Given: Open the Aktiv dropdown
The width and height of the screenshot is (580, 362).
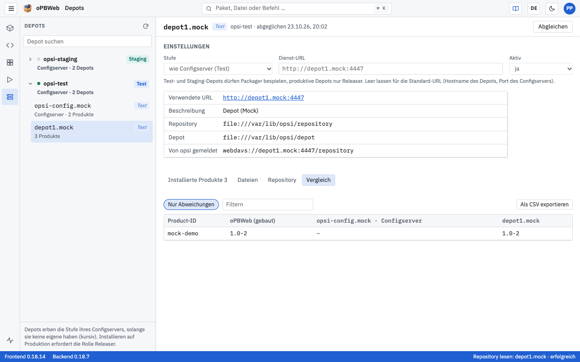Looking at the screenshot, I should [x=541, y=69].
